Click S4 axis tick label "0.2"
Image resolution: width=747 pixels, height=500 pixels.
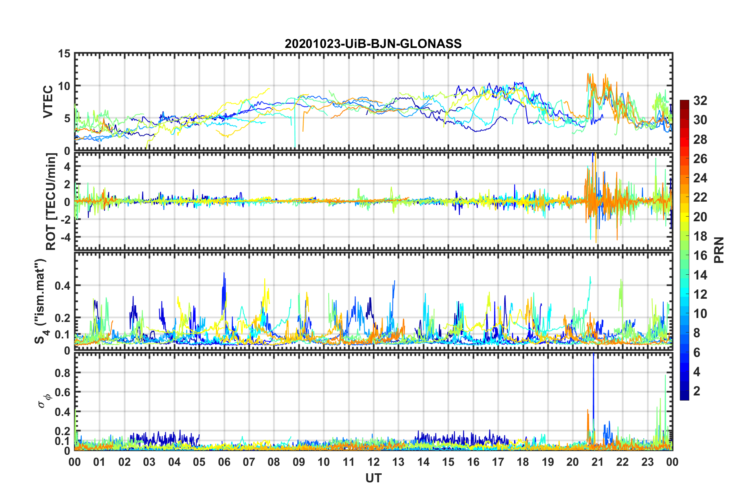(x=62, y=318)
